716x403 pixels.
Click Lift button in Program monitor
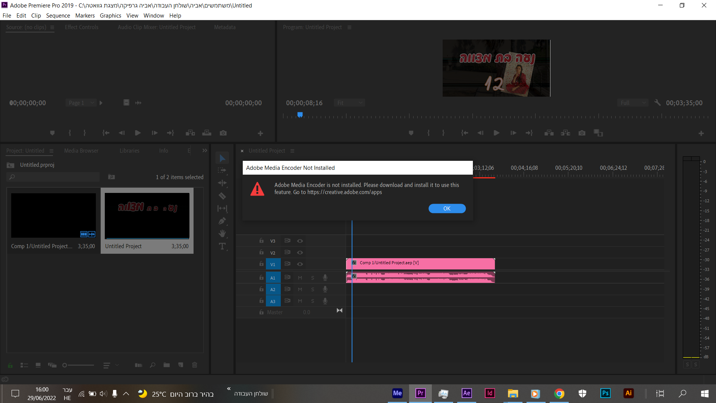click(x=549, y=133)
